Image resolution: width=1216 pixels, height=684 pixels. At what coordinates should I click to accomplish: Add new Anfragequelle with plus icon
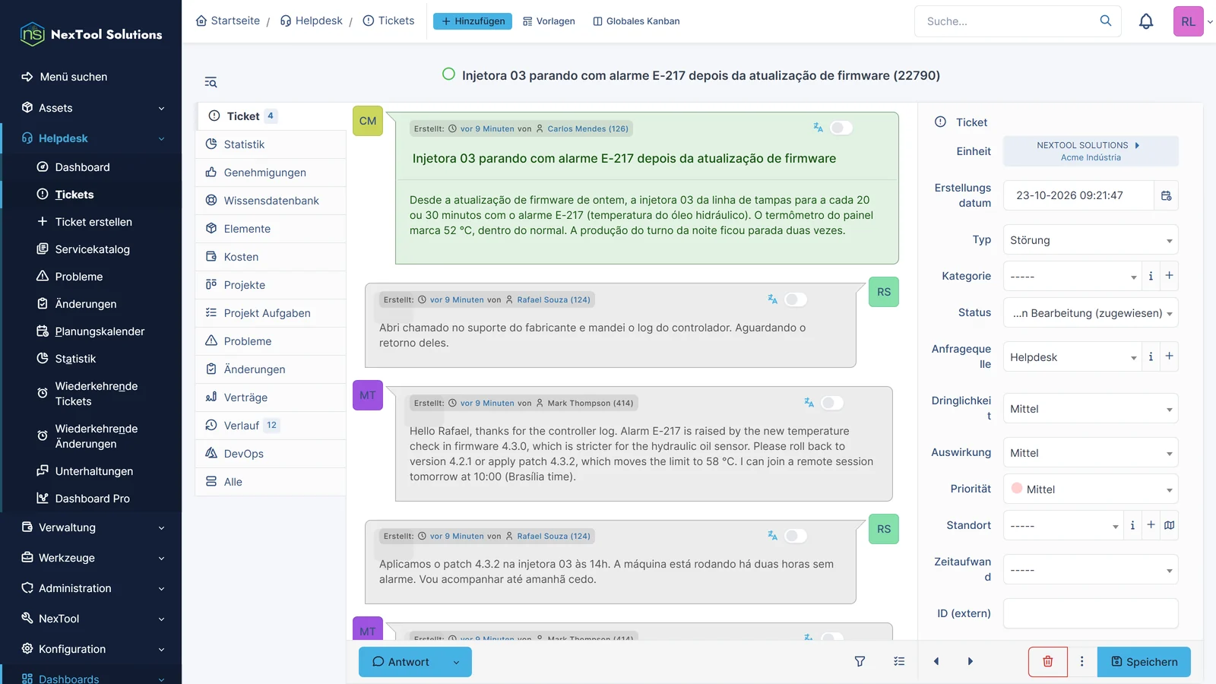(x=1169, y=356)
